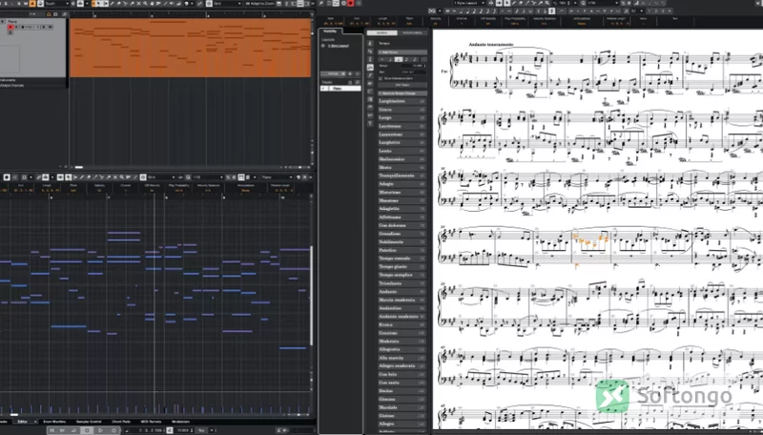This screenshot has height=435, width=763.
Task: Choose Adagio tempo marking
Action: (402, 184)
